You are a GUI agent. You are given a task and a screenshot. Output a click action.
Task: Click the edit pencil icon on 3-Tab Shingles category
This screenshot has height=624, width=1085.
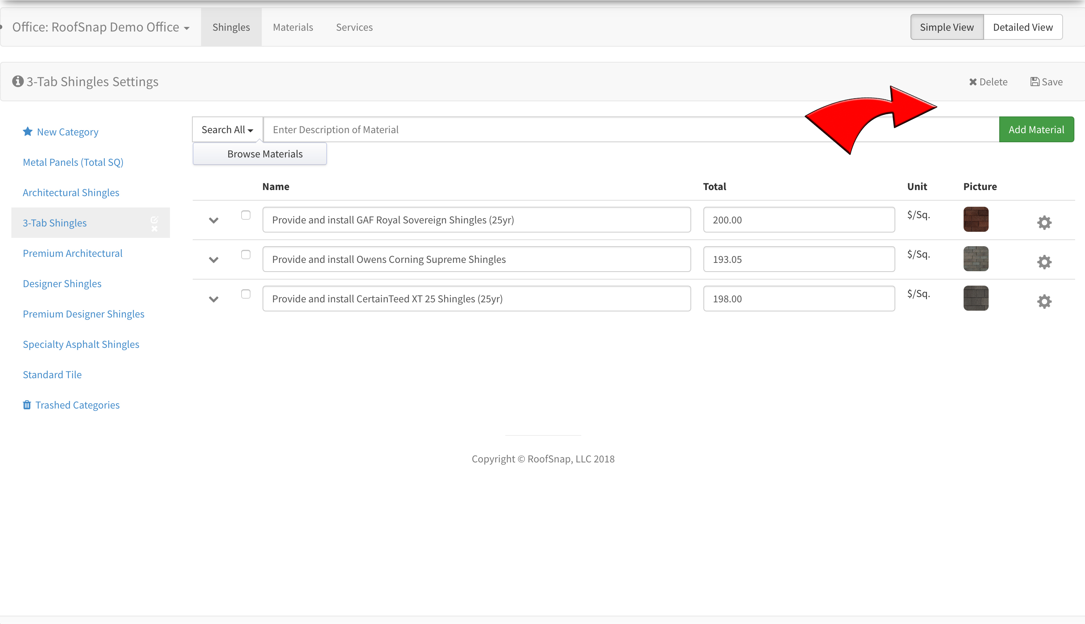click(154, 219)
